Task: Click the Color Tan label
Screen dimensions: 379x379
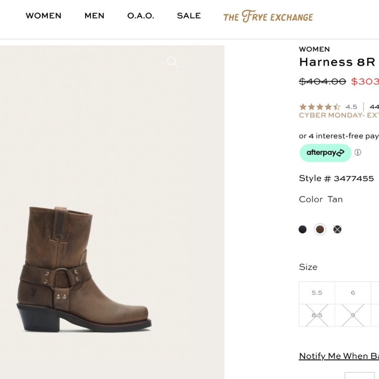Action: [321, 199]
